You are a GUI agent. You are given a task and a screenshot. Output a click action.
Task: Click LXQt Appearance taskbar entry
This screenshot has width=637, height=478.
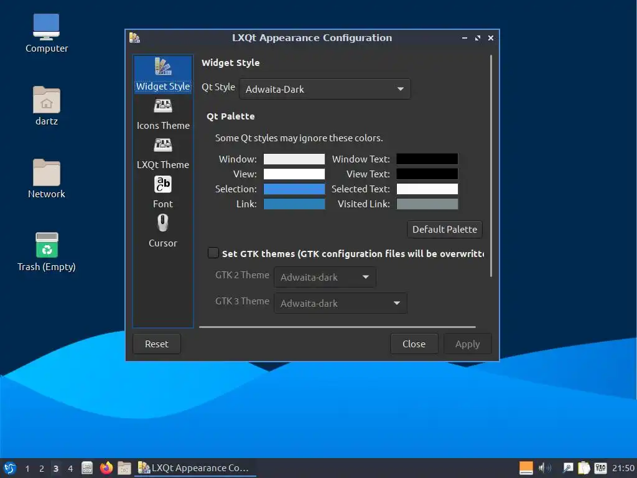click(x=195, y=468)
